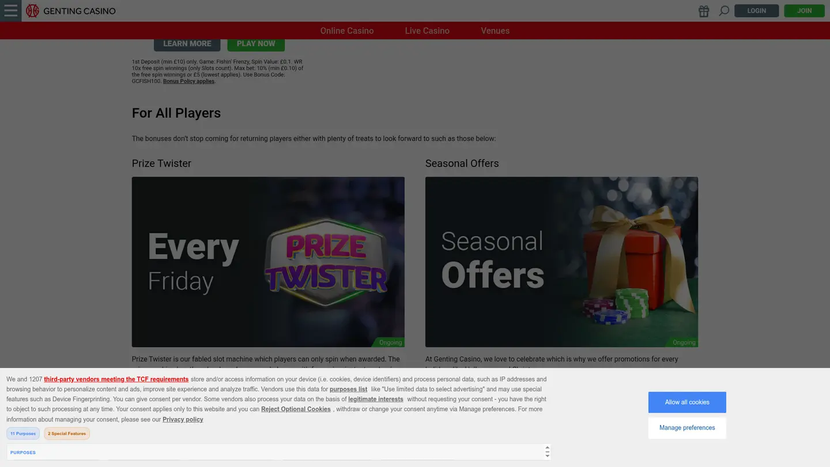The image size is (830, 467).
Task: Click Manage preferences button
Action: (x=687, y=428)
